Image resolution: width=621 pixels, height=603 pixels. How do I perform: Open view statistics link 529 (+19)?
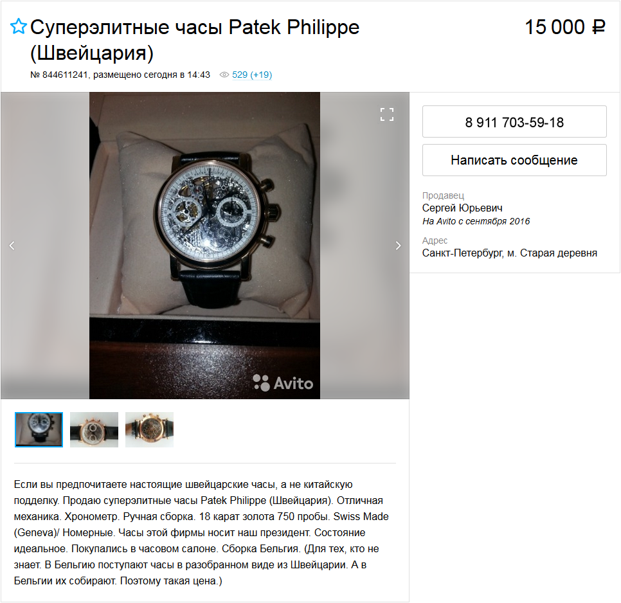(252, 75)
